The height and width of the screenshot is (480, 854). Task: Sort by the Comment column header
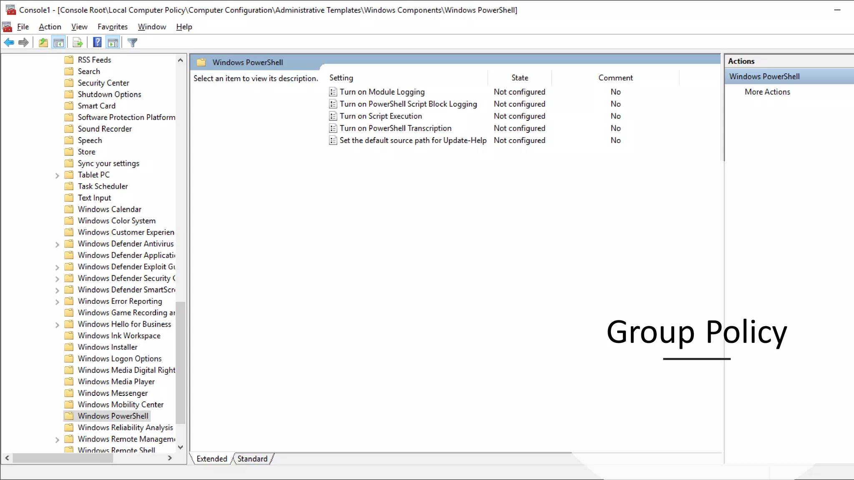615,77
